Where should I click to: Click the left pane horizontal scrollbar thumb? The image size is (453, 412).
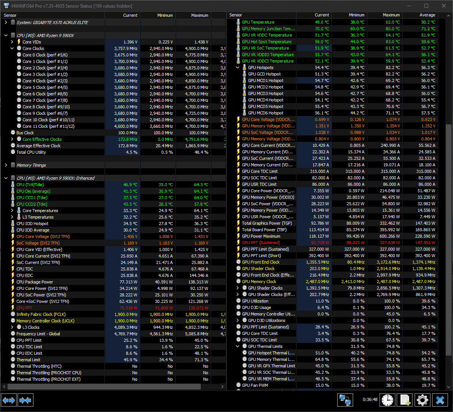(x=104, y=386)
